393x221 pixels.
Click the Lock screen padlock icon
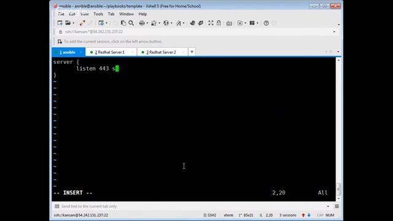coord(219,23)
